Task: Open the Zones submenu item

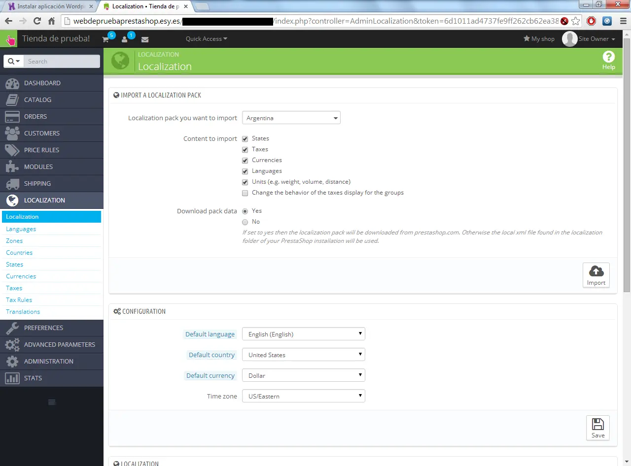Action: 14,241
